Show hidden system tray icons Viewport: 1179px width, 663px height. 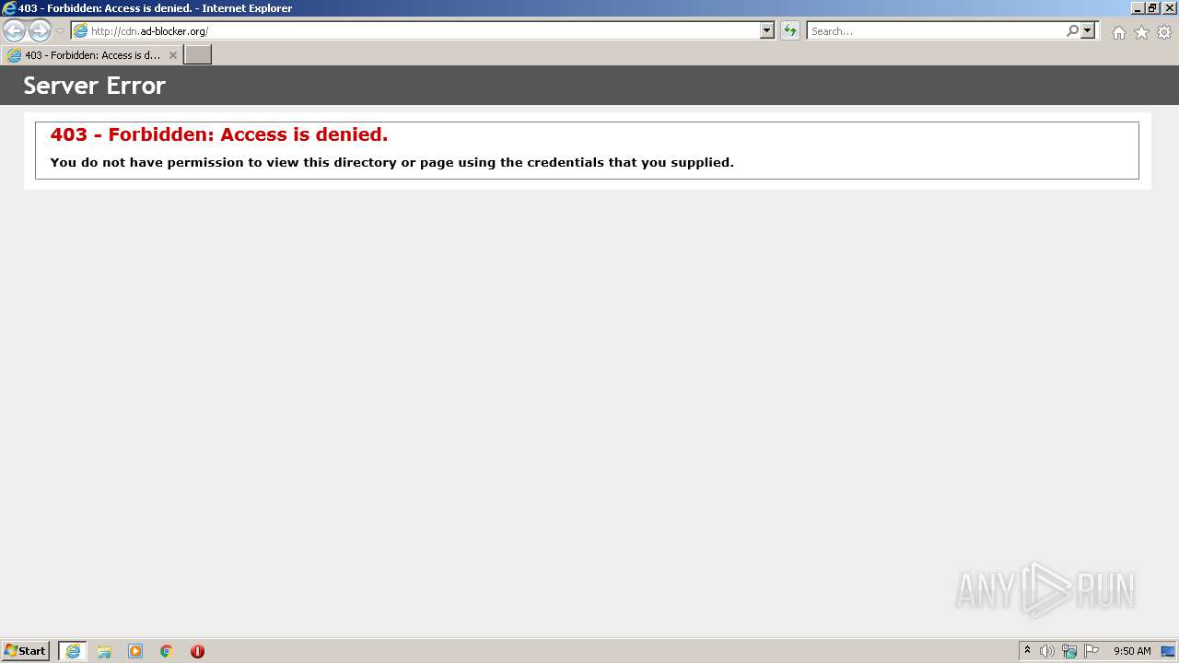click(1027, 651)
